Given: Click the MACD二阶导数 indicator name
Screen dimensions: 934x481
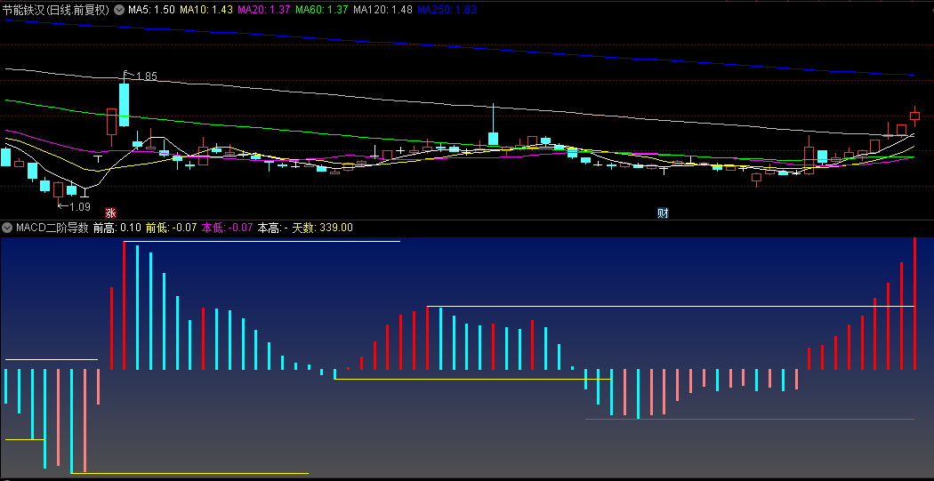Looking at the screenshot, I should pos(52,228).
